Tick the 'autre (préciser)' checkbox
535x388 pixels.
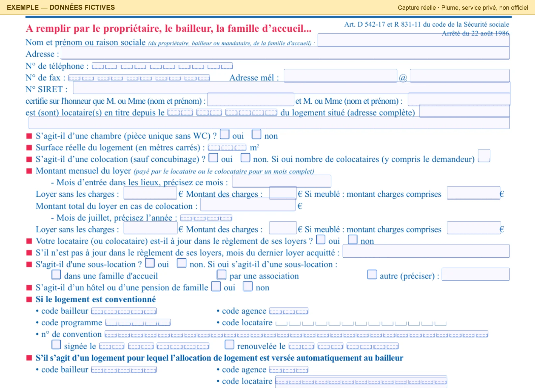[372, 274]
